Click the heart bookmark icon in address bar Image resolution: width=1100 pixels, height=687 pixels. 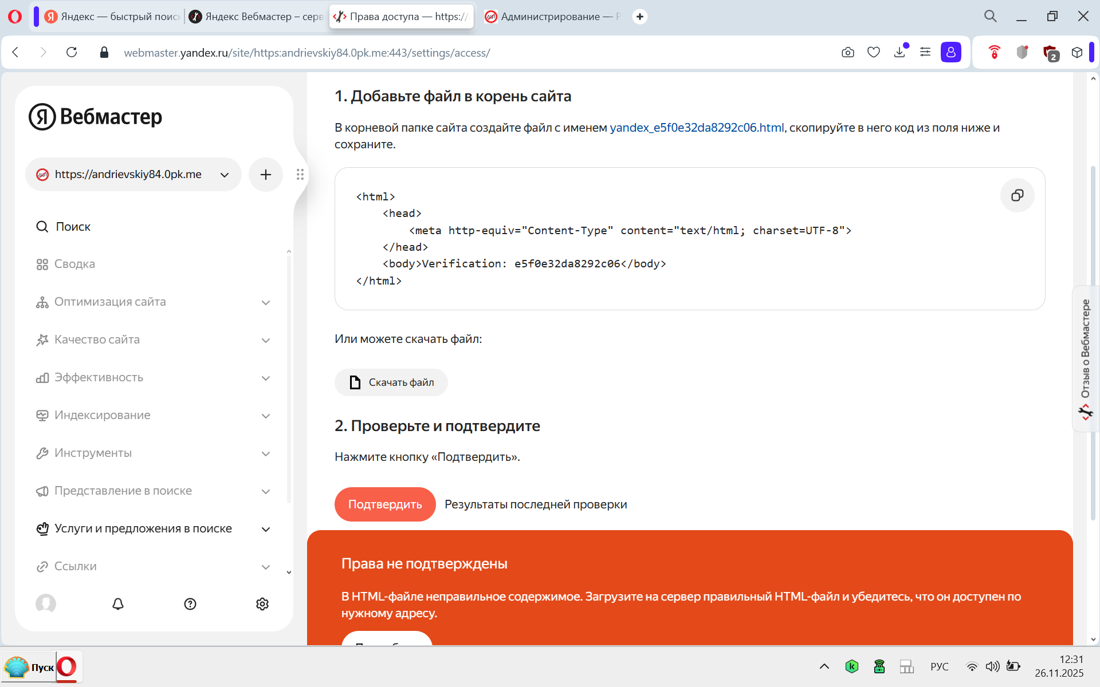[873, 53]
